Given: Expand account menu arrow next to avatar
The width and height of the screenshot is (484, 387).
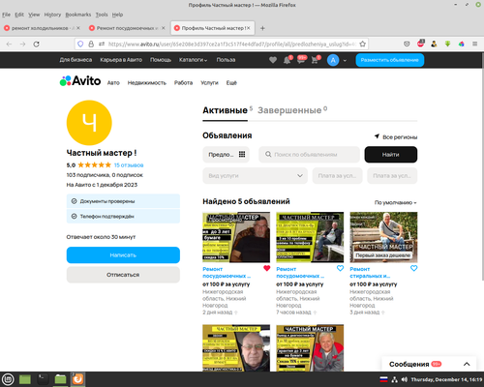Looking at the screenshot, I should click(345, 60).
